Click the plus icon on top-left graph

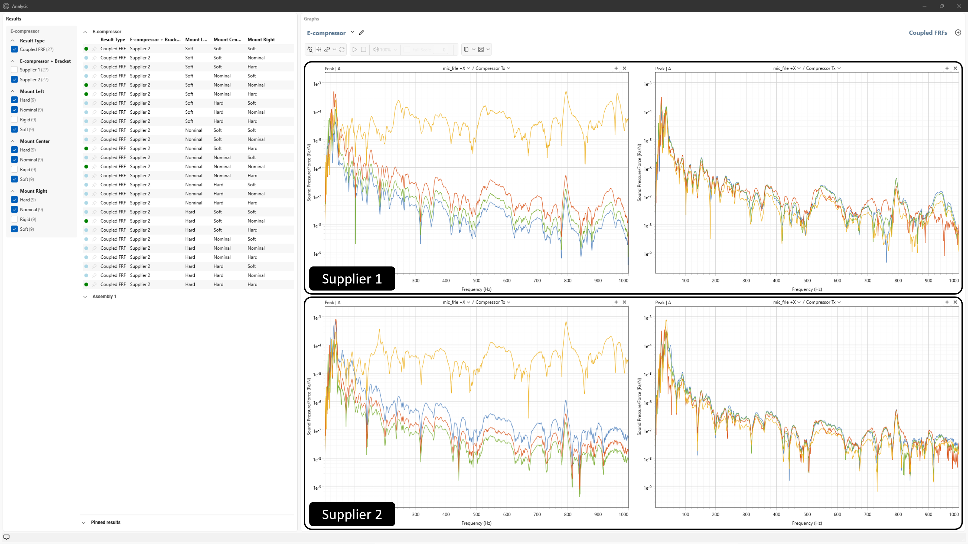tap(616, 68)
